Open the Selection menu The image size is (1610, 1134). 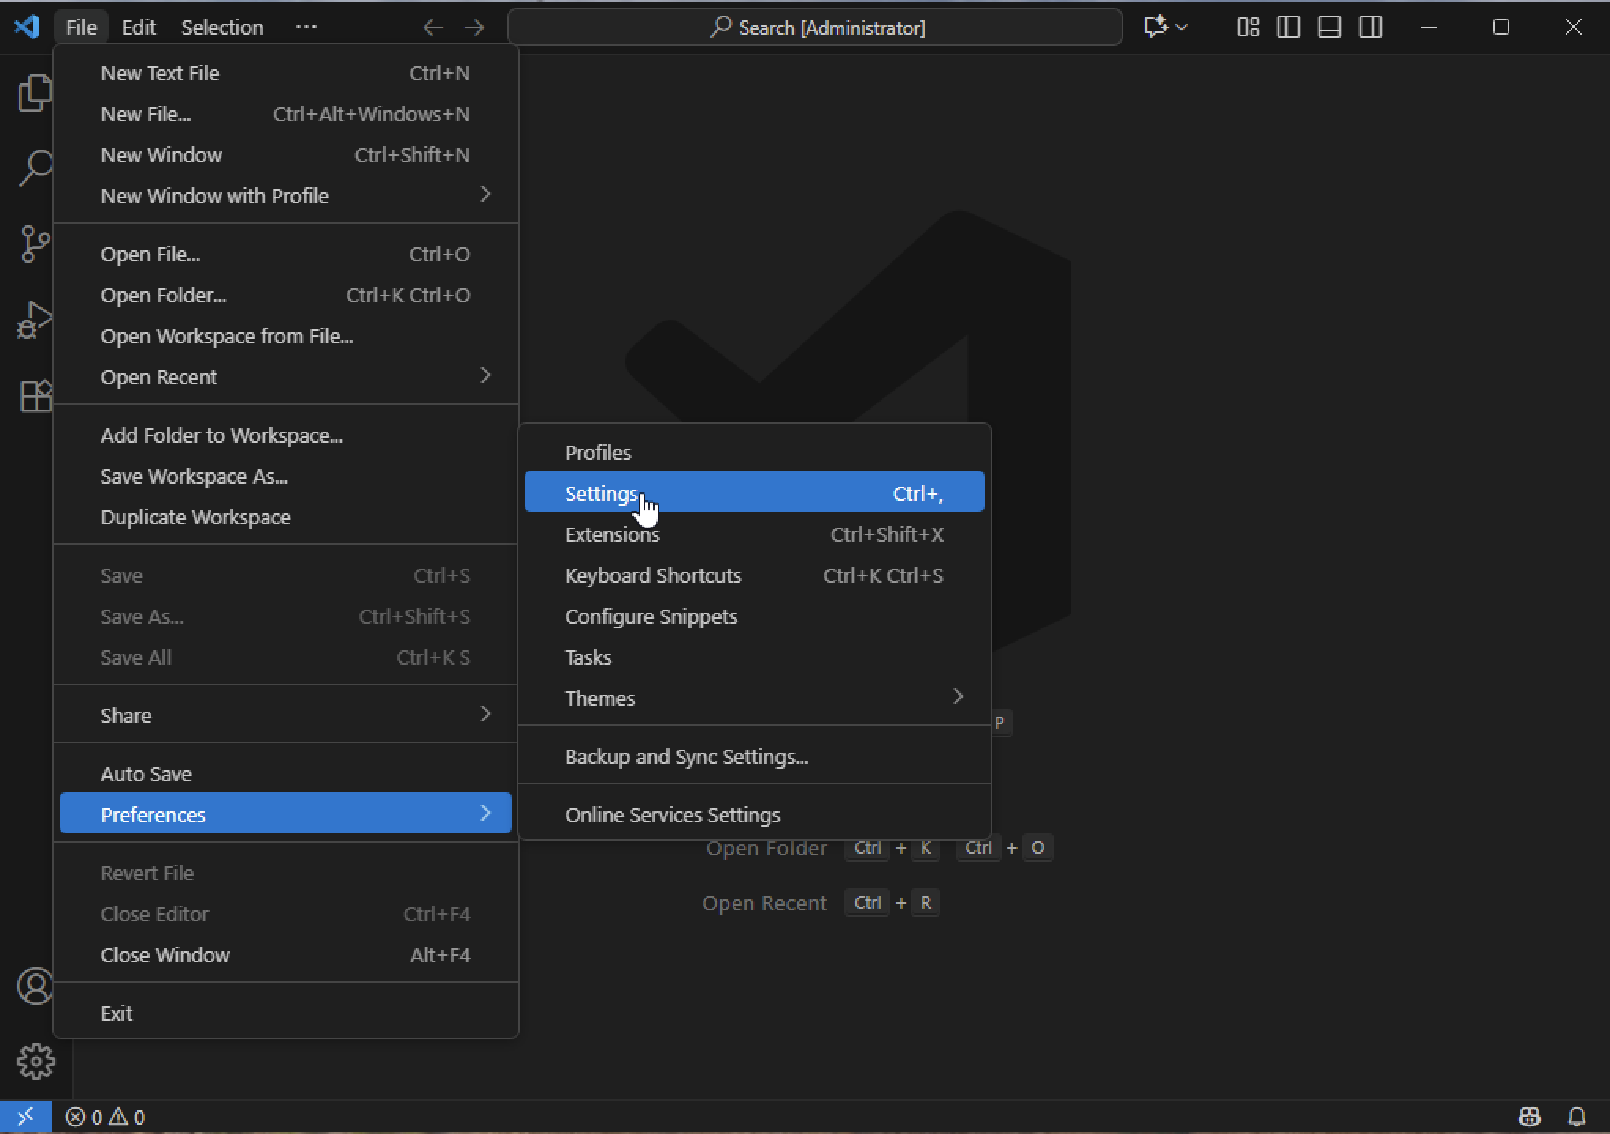tap(222, 28)
